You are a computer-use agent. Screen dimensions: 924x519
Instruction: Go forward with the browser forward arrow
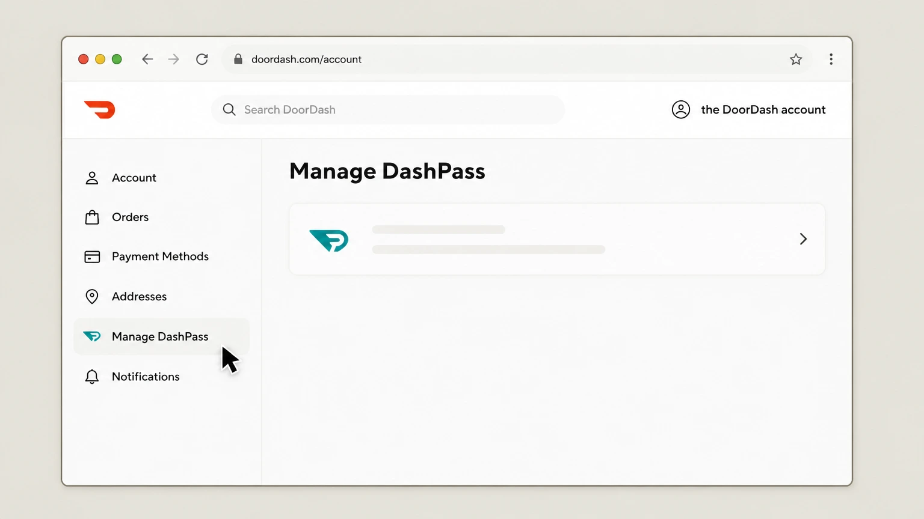[174, 59]
